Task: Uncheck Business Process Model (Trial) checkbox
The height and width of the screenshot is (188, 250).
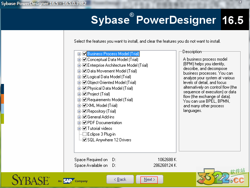Action: 85,54
